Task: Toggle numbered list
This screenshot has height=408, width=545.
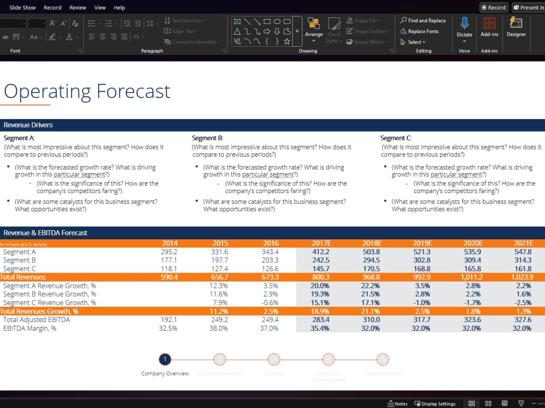Action: pyautogui.click(x=109, y=23)
